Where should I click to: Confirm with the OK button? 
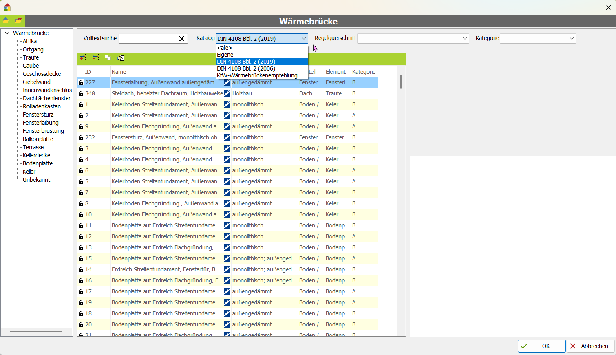541,346
